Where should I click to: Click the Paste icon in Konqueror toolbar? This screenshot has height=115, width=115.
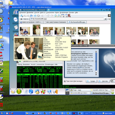[49, 16]
